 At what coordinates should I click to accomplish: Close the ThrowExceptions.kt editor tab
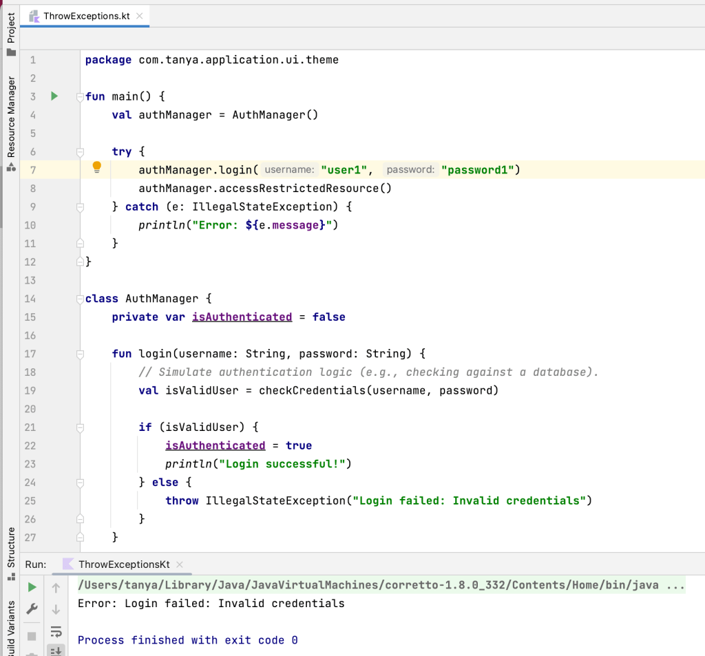(x=140, y=15)
